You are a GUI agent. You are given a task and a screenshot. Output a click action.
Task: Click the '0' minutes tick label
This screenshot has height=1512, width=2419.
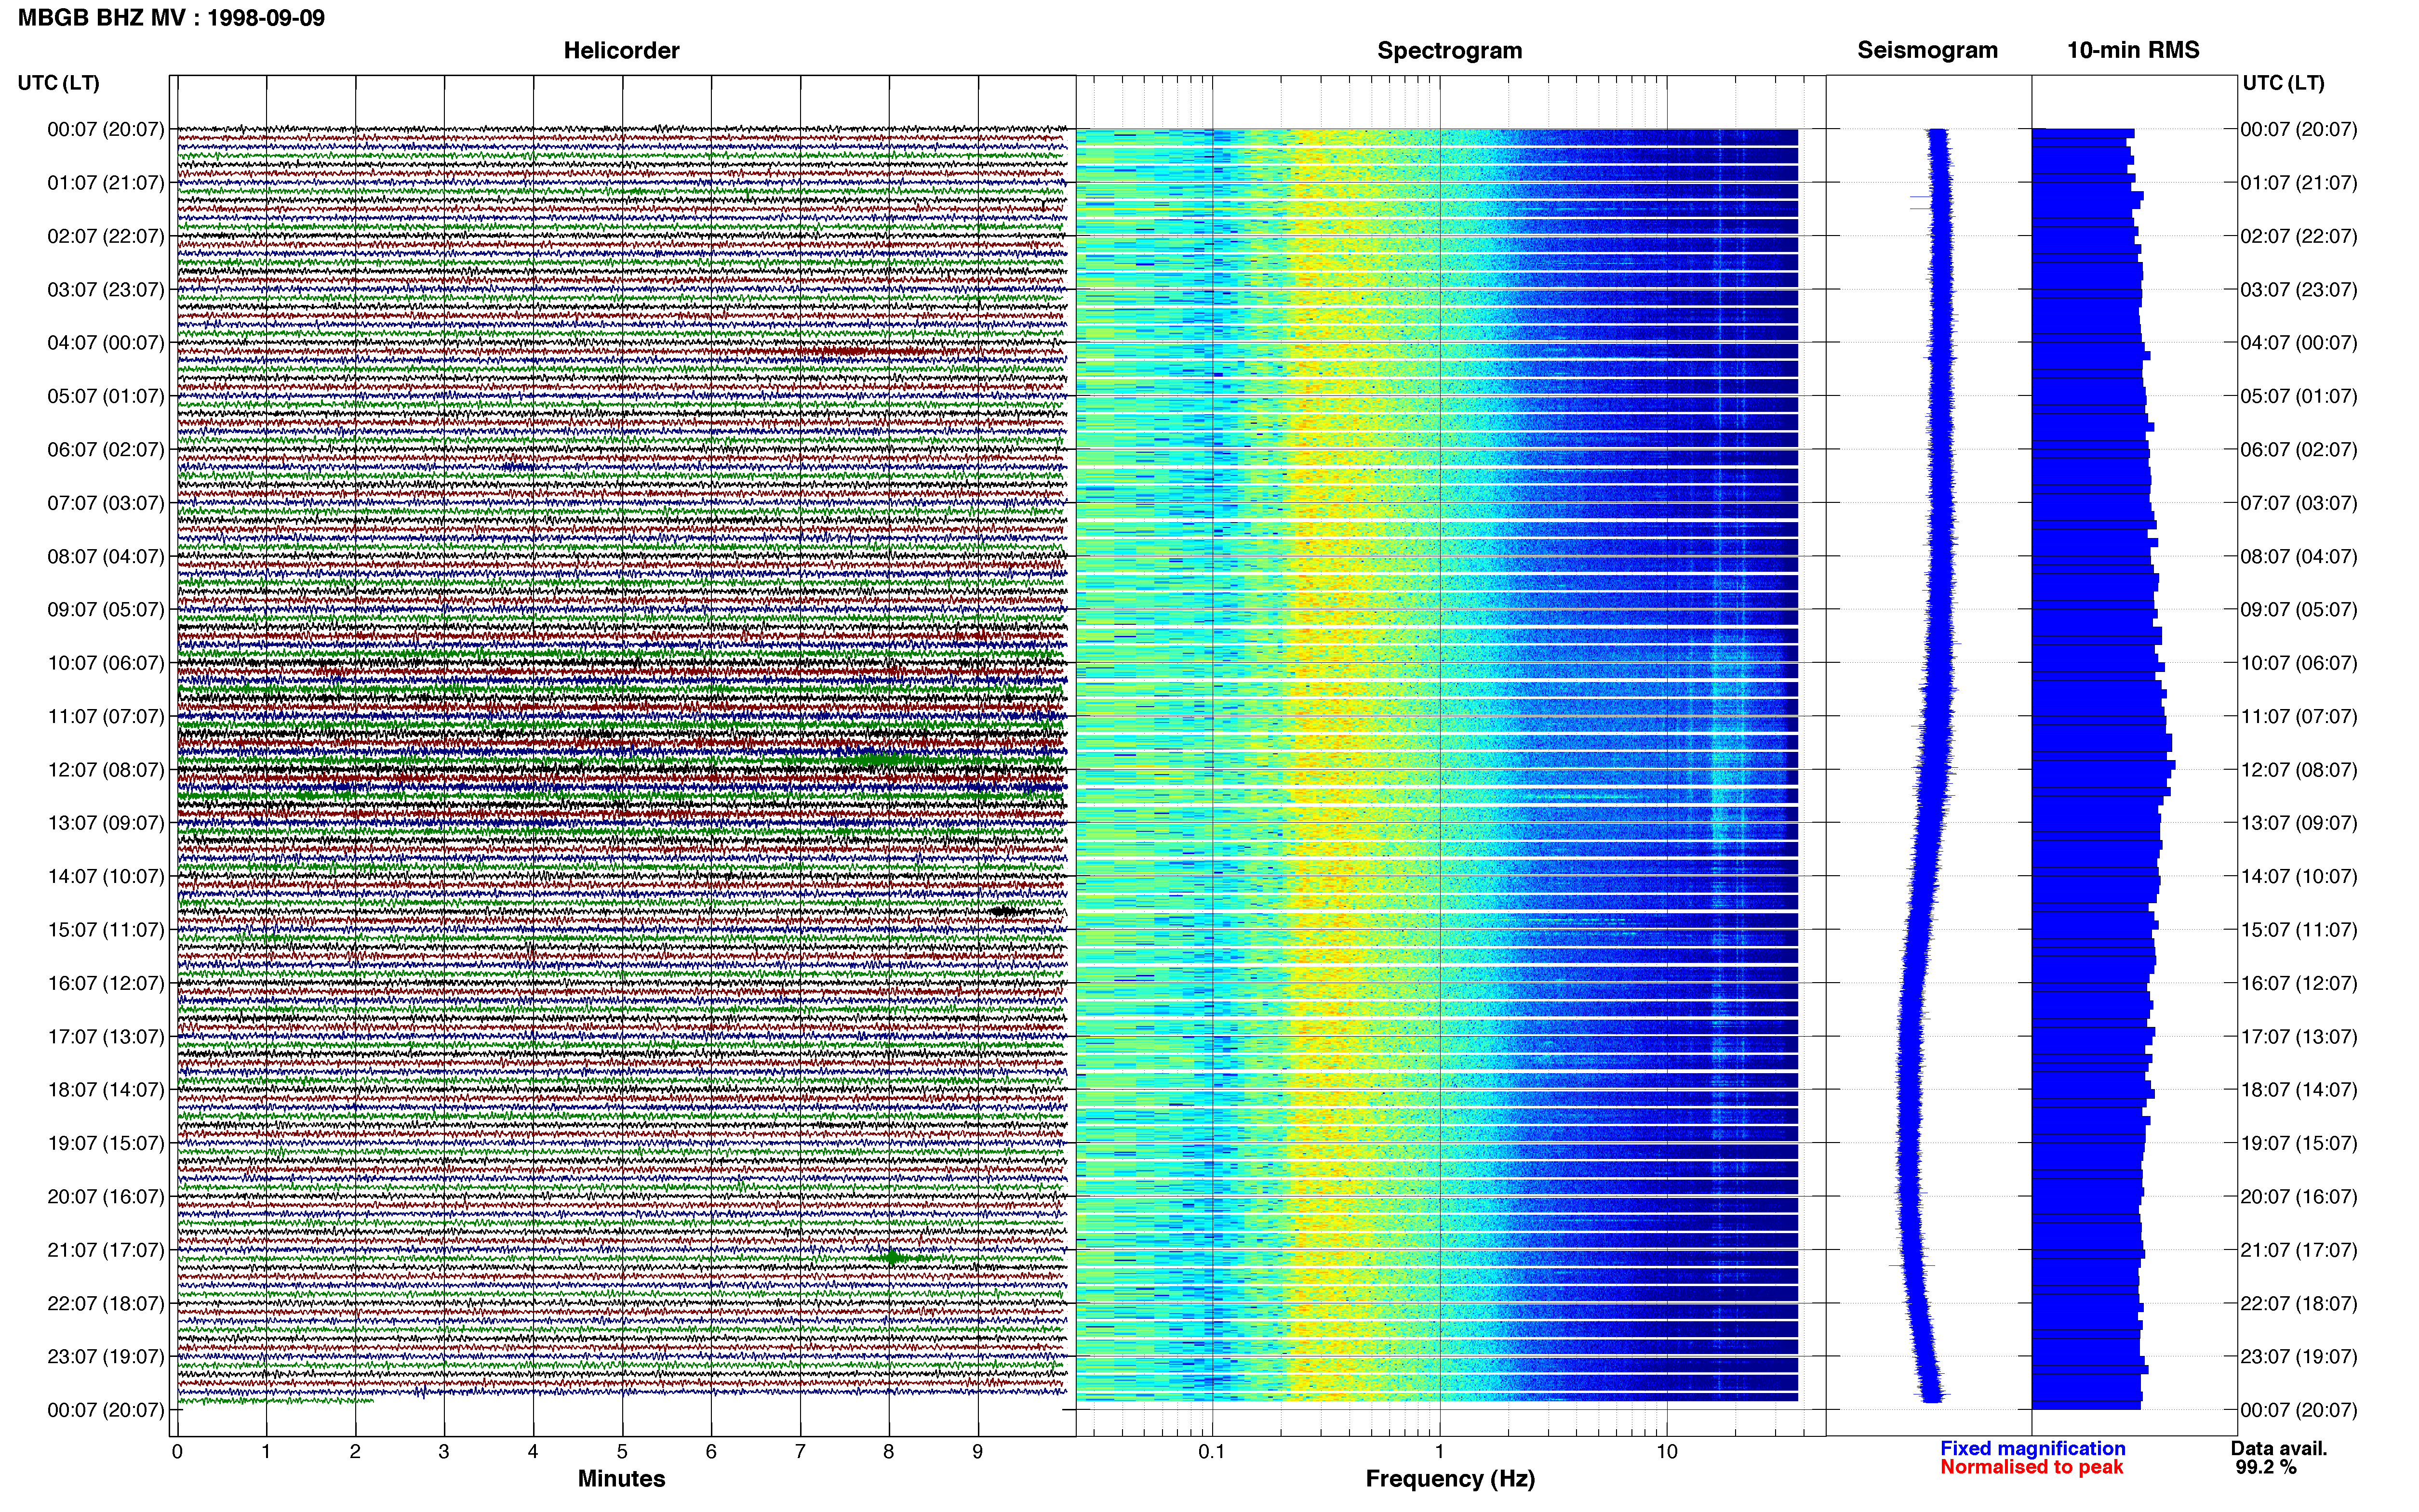pos(177,1451)
